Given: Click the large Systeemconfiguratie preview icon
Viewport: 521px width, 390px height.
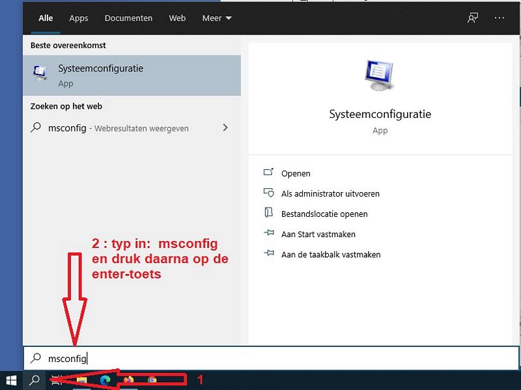Looking at the screenshot, I should (x=380, y=75).
